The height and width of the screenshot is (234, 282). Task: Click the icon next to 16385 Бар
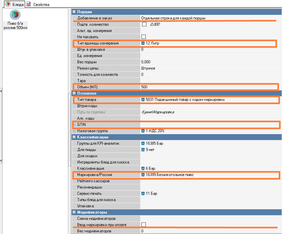[x=143, y=143]
